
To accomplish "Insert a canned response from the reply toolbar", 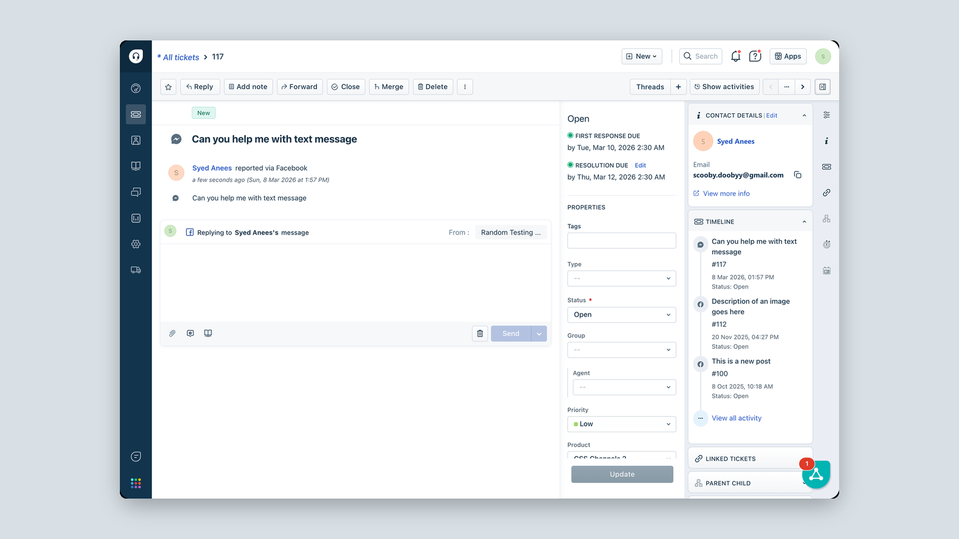I will tap(190, 333).
